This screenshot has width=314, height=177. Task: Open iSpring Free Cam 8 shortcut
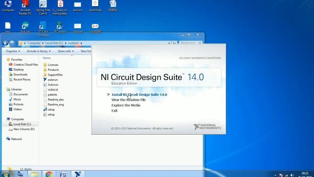pos(43,8)
